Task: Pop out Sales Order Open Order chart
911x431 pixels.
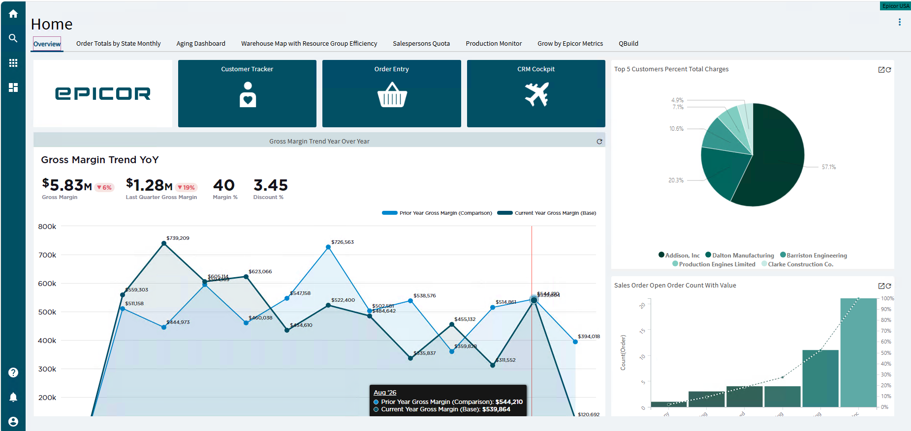Action: coord(881,286)
